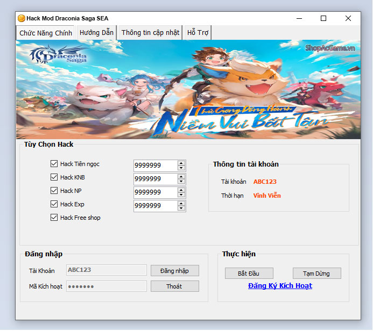373x331 pixels.
Task: Increase the Hack KNB value with up arrow
Action: [181, 176]
